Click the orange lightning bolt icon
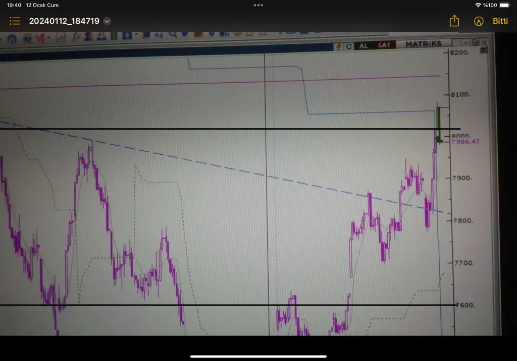Image resolution: width=517 pixels, height=361 pixels. coord(339,46)
